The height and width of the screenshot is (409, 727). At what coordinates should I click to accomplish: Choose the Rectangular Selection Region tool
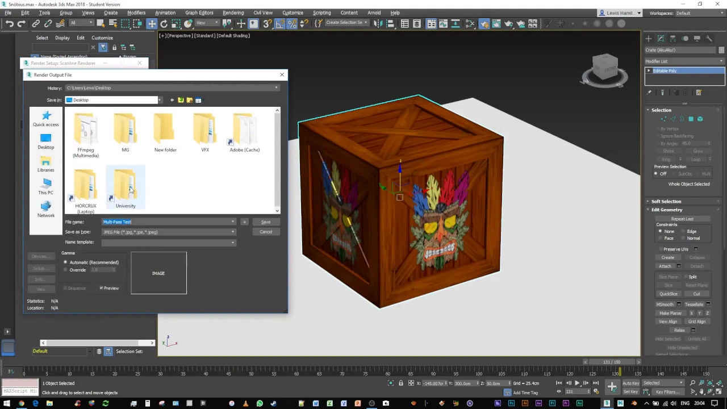click(x=125, y=23)
